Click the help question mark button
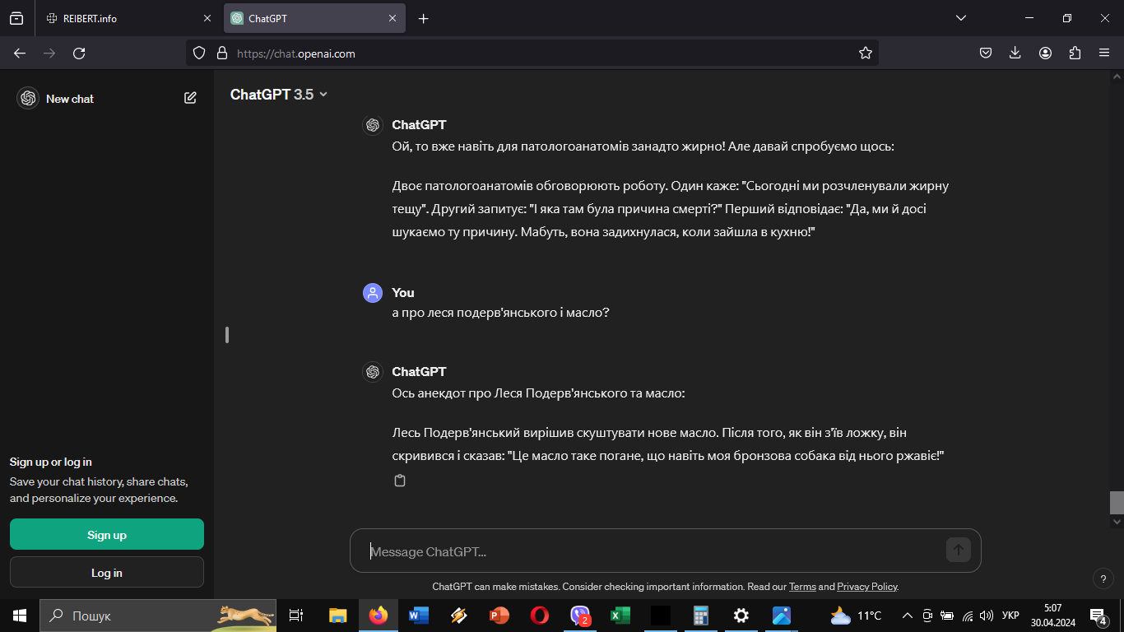Viewport: 1124px width, 632px height. [1103, 579]
